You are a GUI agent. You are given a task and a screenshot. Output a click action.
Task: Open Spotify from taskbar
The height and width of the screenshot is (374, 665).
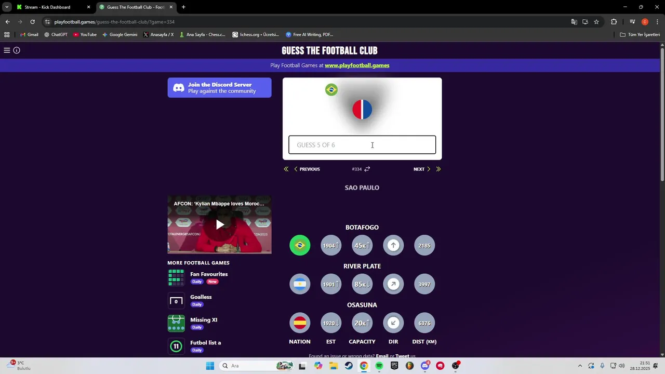pyautogui.click(x=379, y=366)
